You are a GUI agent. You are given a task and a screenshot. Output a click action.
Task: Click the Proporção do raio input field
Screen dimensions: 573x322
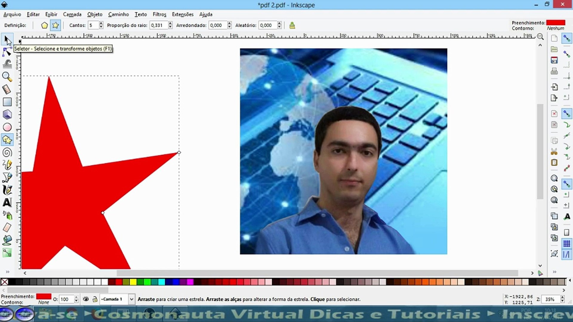pos(158,25)
